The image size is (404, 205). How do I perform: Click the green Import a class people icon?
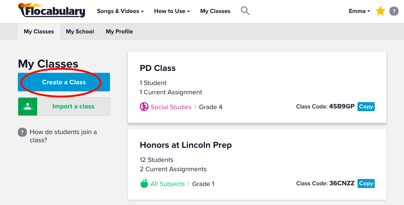tap(28, 107)
